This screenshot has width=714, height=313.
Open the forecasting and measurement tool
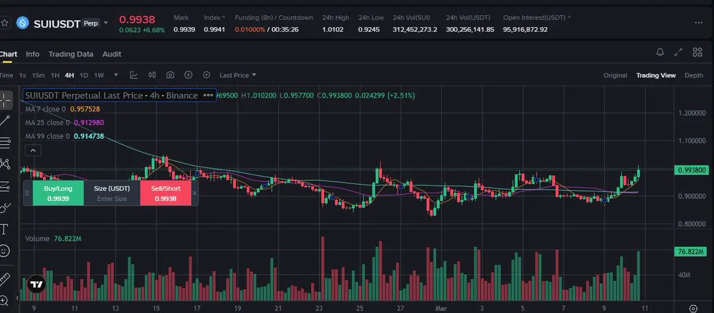coord(5,186)
